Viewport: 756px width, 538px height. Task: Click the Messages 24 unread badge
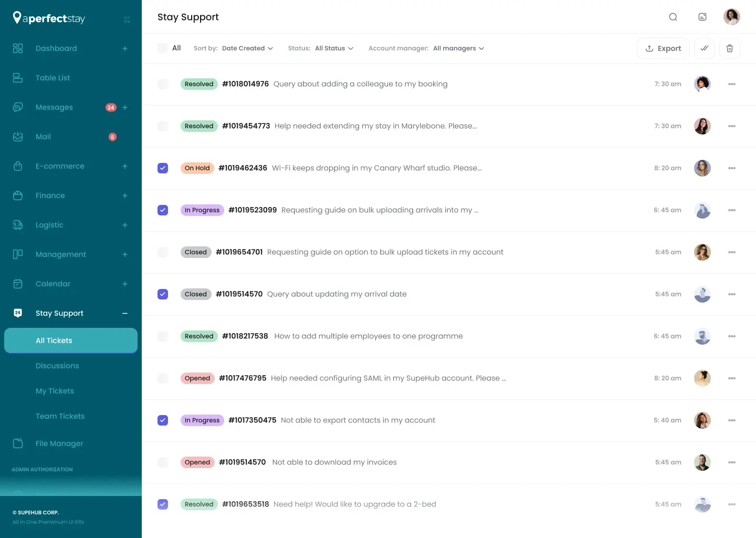pos(111,107)
